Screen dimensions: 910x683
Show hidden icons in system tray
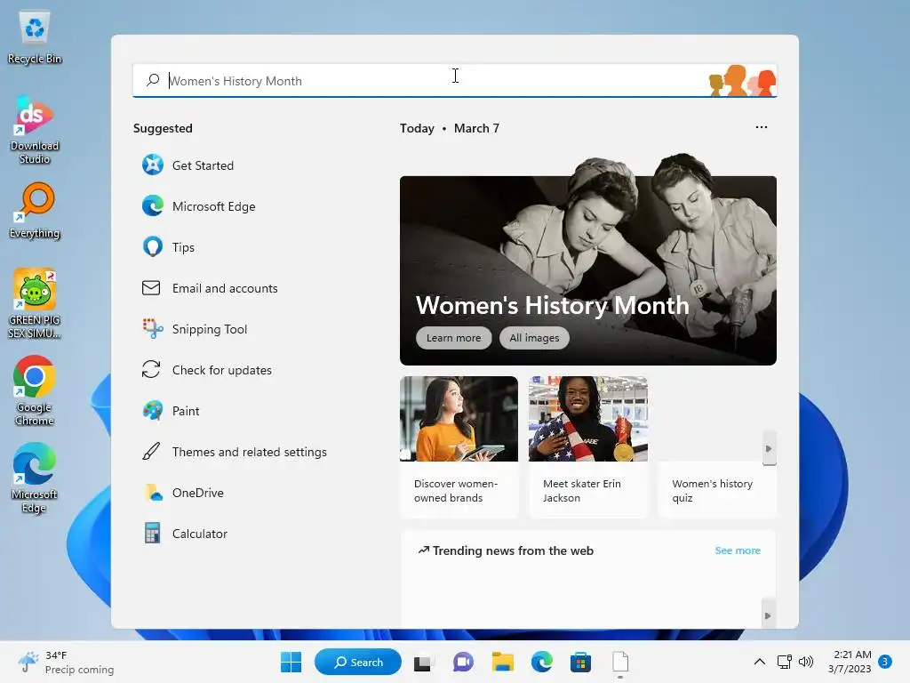[x=759, y=662]
